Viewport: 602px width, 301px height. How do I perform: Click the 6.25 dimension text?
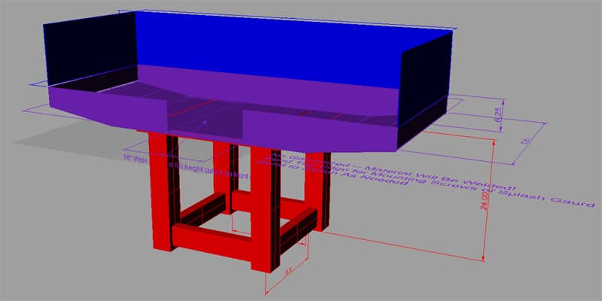[499, 114]
